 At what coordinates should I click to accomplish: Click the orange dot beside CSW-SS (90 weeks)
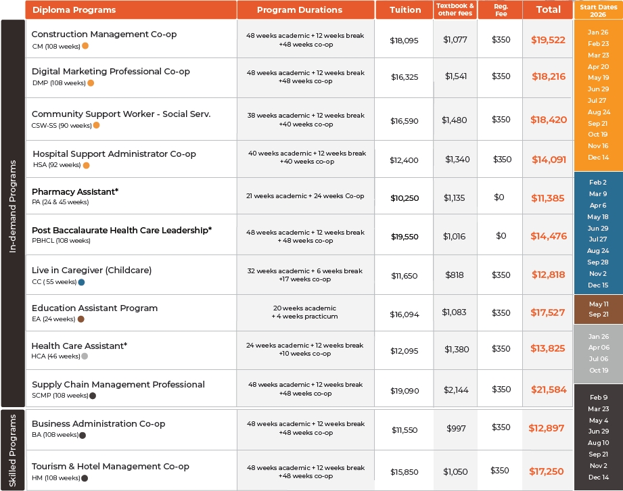96,125
